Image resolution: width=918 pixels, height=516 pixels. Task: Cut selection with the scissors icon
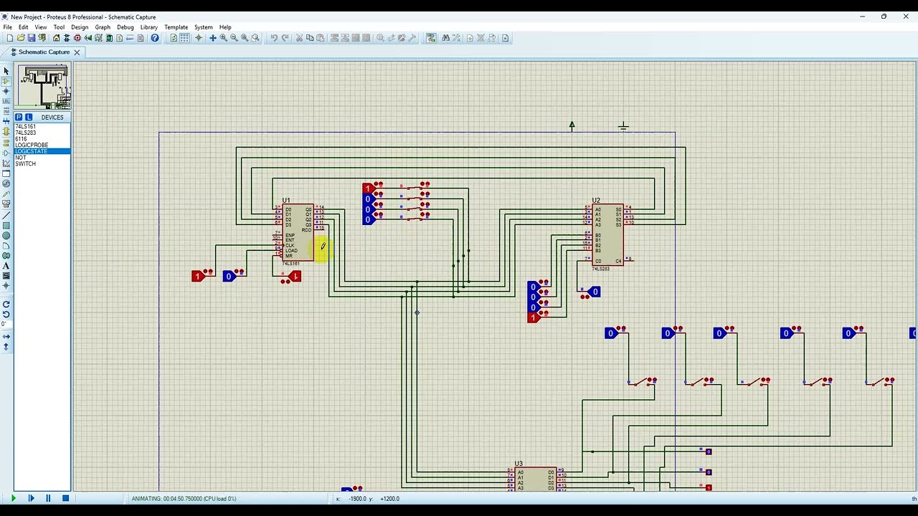coord(300,38)
